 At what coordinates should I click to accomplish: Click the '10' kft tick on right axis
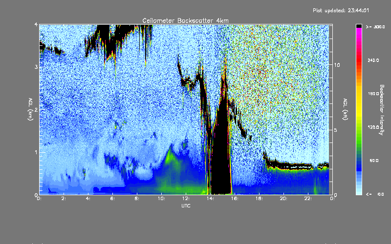tap(337, 65)
